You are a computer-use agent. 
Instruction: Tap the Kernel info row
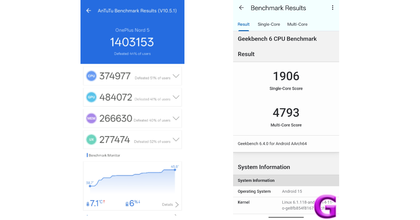click(286, 205)
